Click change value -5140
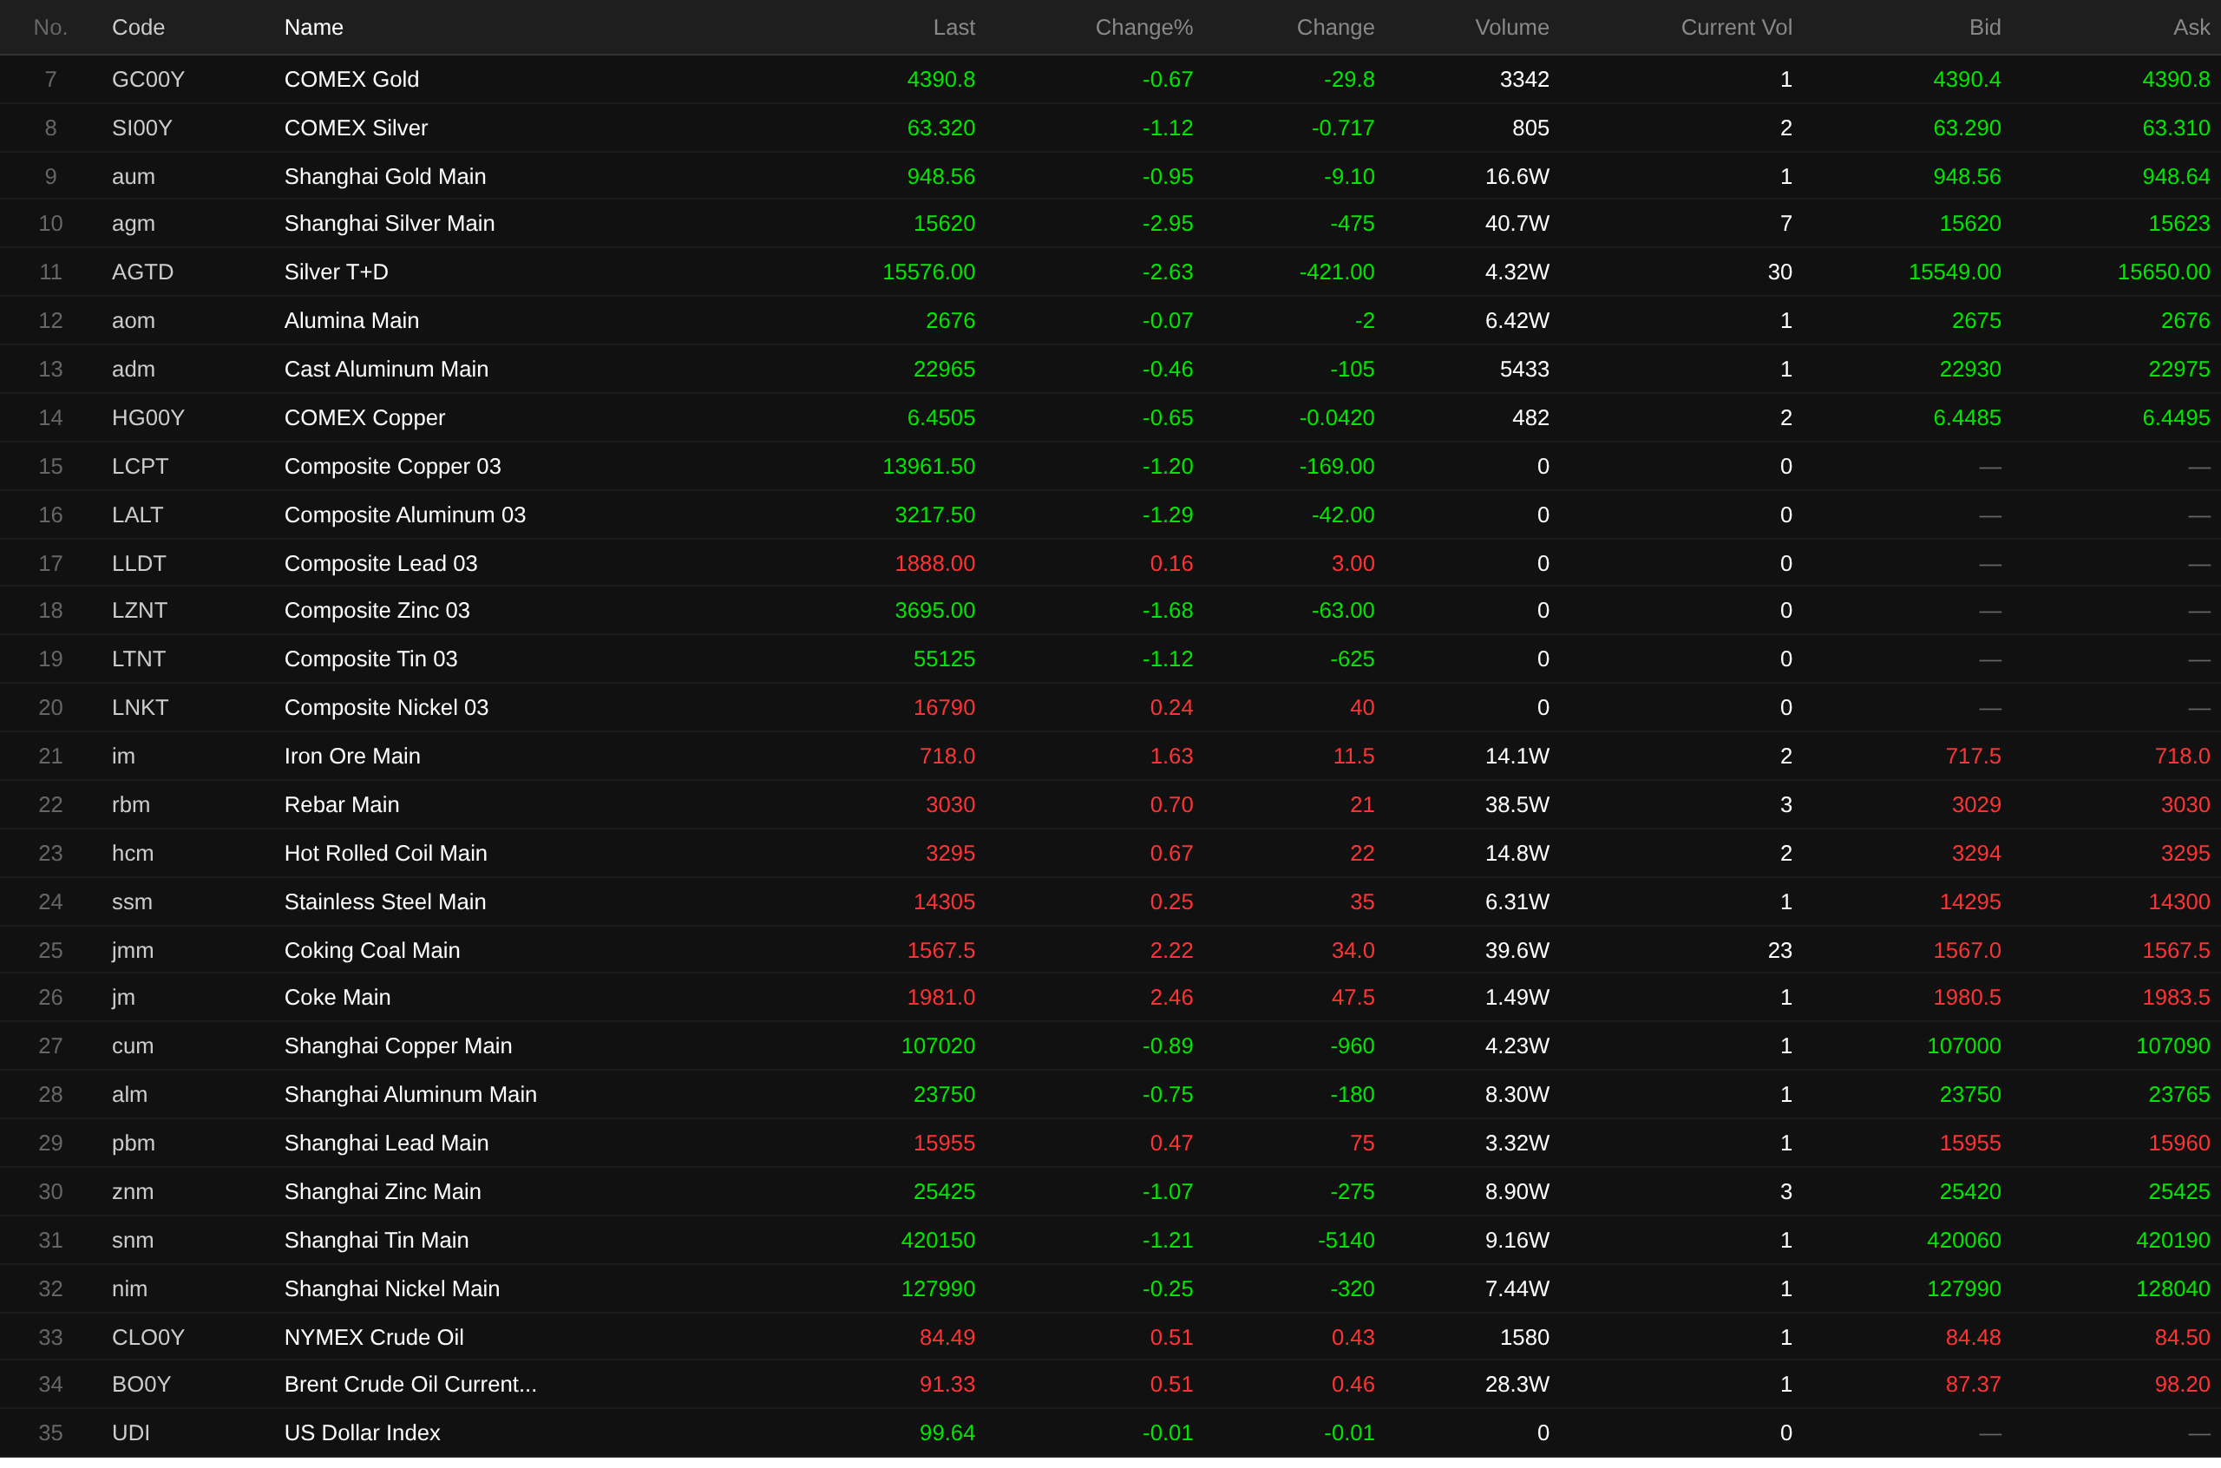2221x1468 pixels. [x=1346, y=1242]
